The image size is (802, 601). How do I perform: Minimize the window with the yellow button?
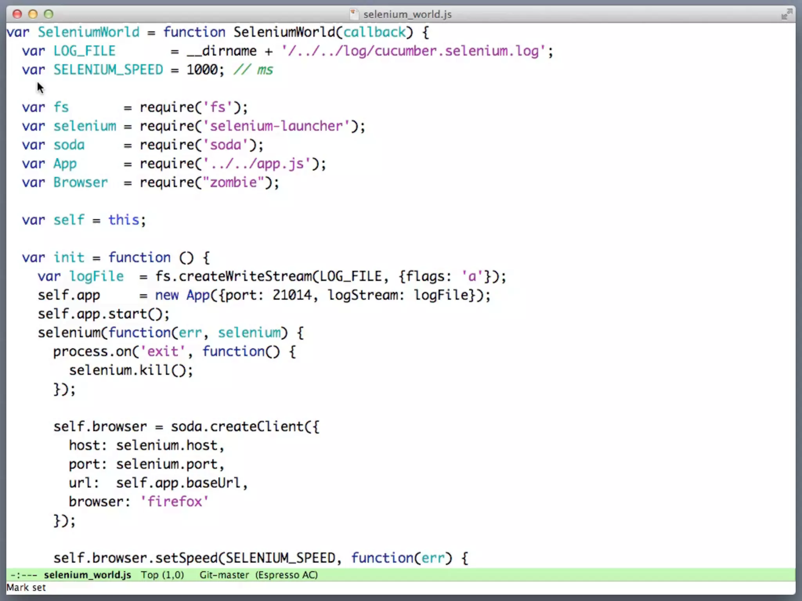pos(33,14)
